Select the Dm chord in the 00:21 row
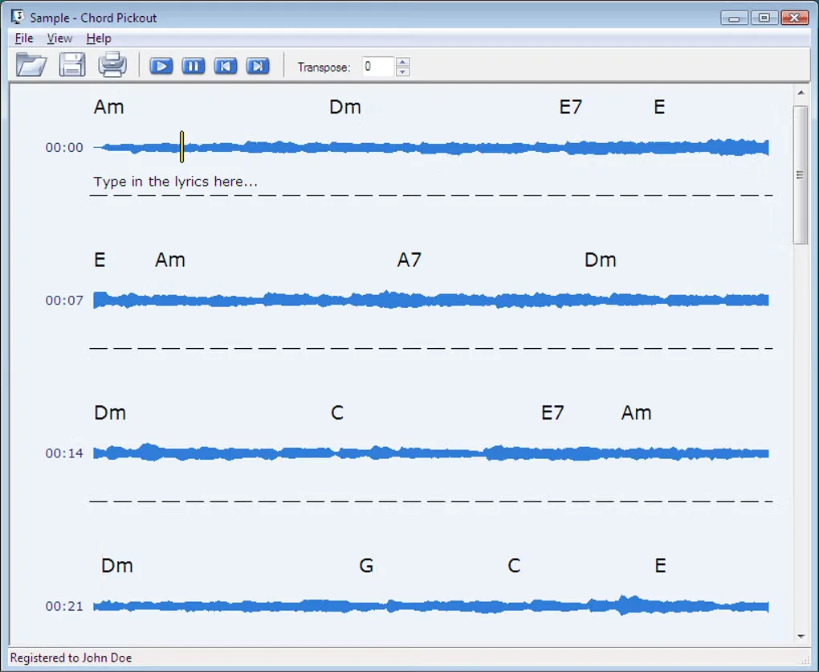Viewport: 819px width, 672px height. tap(117, 565)
